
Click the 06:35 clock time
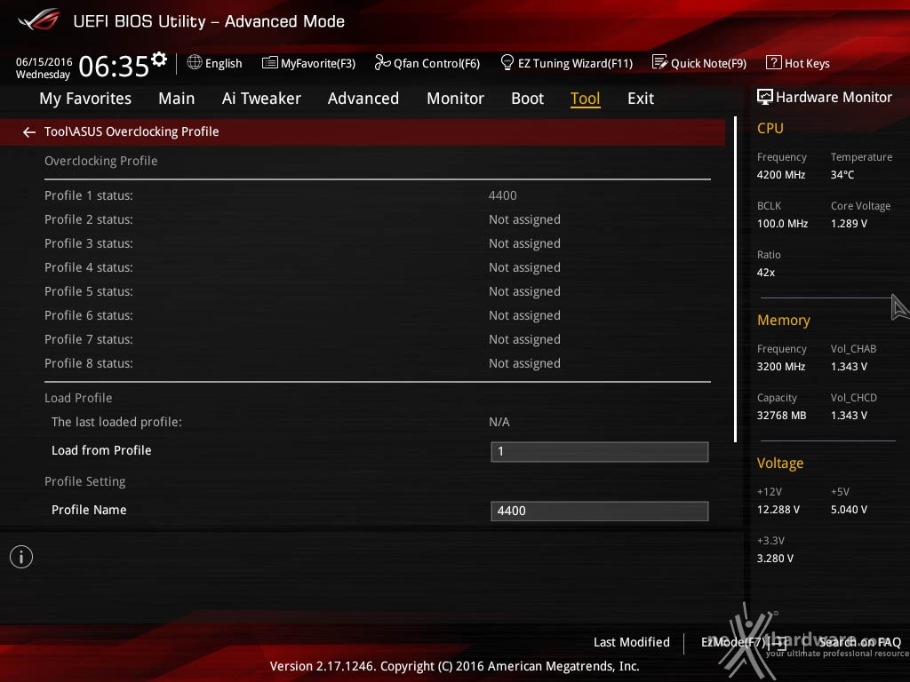point(115,66)
